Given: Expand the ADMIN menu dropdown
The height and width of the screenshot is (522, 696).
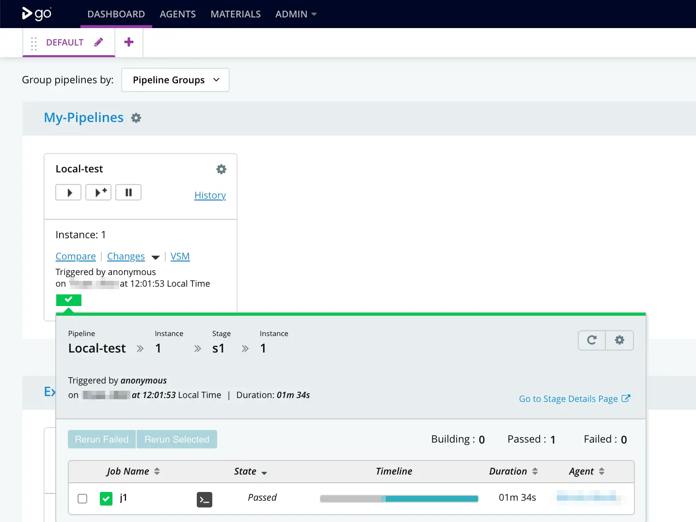Looking at the screenshot, I should [x=296, y=14].
